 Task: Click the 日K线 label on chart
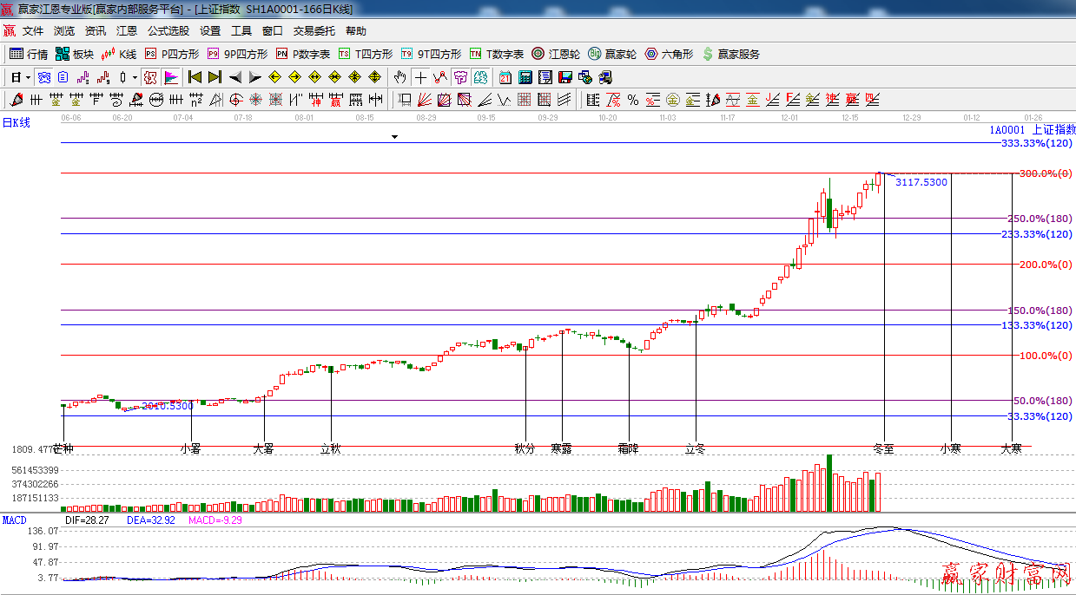pos(16,123)
